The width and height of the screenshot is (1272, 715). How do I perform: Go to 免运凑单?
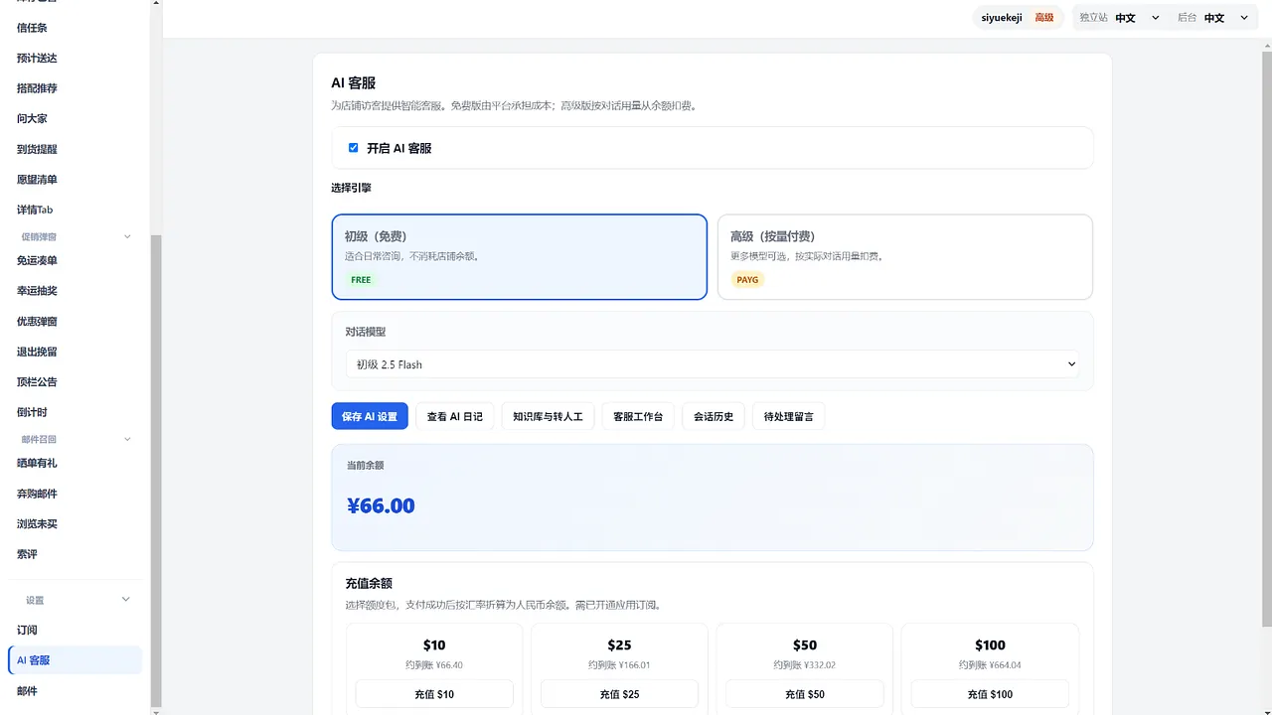(76, 260)
